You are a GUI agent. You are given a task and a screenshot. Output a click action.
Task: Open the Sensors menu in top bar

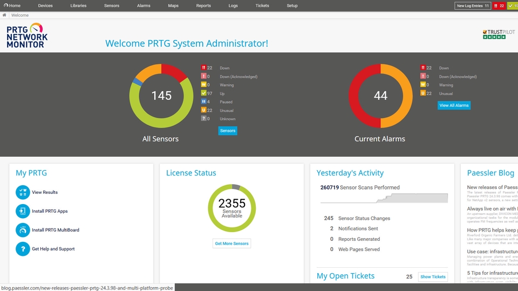pyautogui.click(x=112, y=5)
